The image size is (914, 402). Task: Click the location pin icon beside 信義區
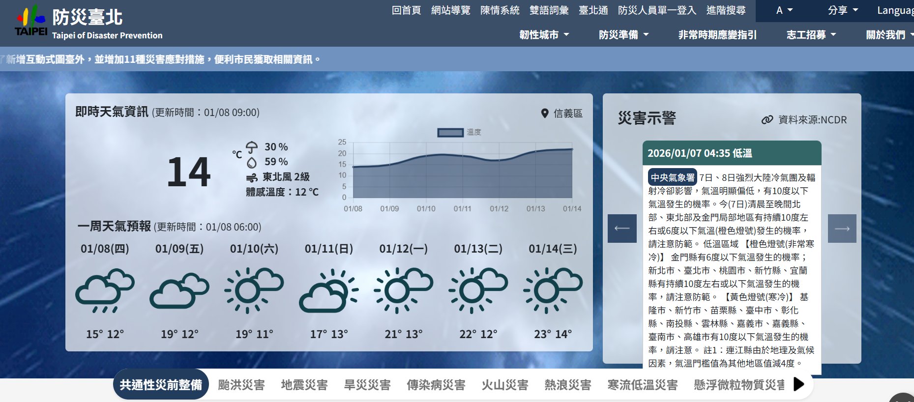click(x=544, y=114)
